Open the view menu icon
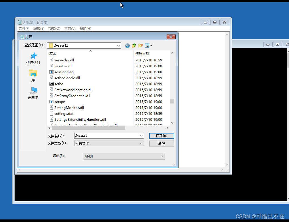Screen dimensions: 289x222 coord(148,46)
